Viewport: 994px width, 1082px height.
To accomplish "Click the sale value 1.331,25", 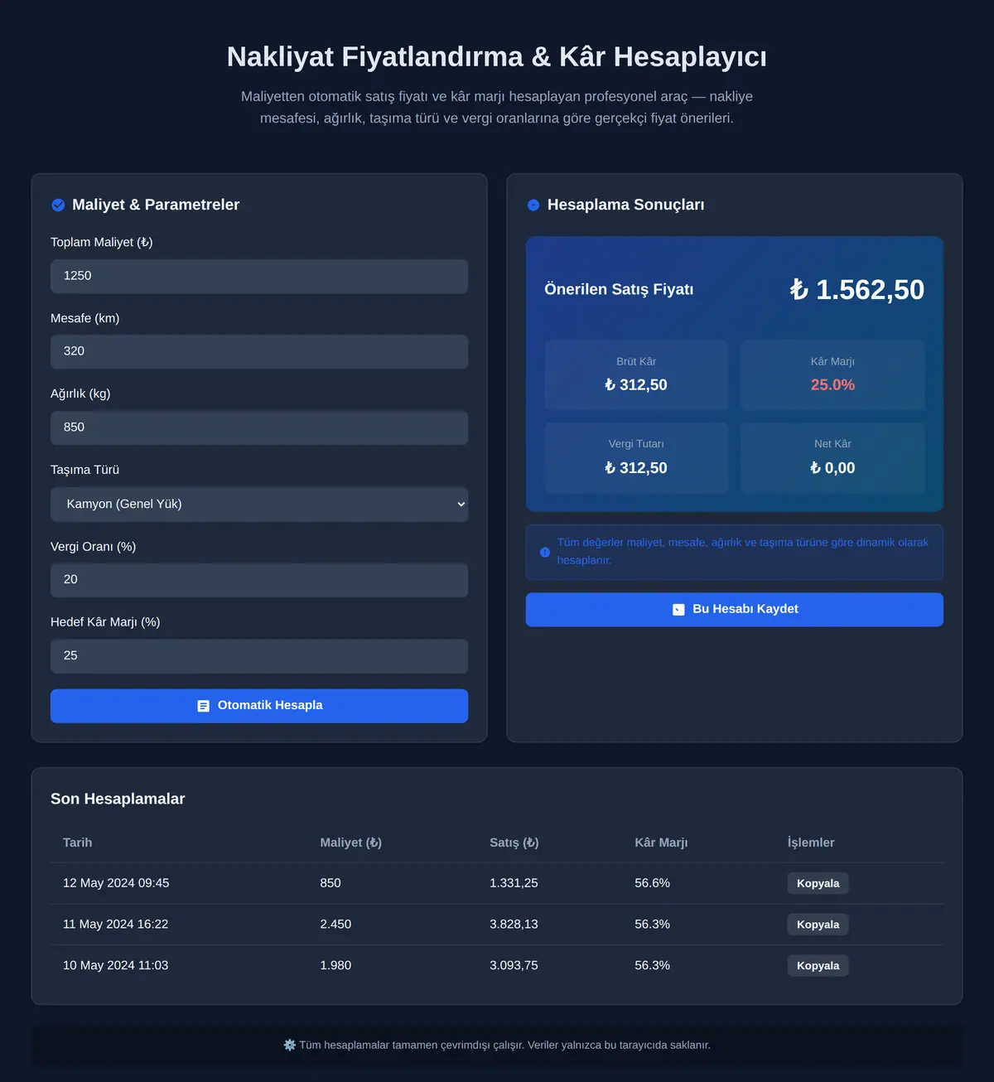I will click(x=514, y=883).
